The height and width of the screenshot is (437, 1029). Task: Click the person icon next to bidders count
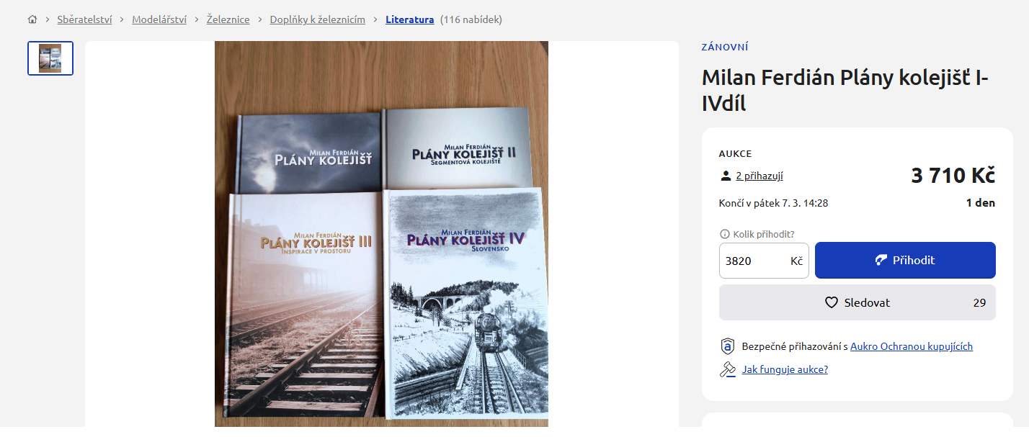click(726, 176)
